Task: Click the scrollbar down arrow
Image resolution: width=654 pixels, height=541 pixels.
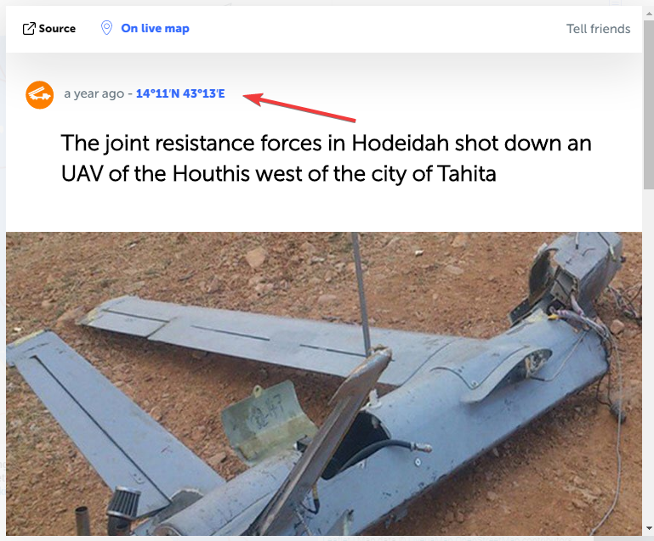Action: pos(649,528)
